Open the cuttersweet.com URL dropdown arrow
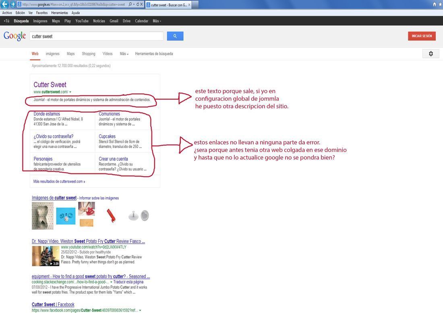The height and width of the screenshot is (313, 443). pos(70,92)
